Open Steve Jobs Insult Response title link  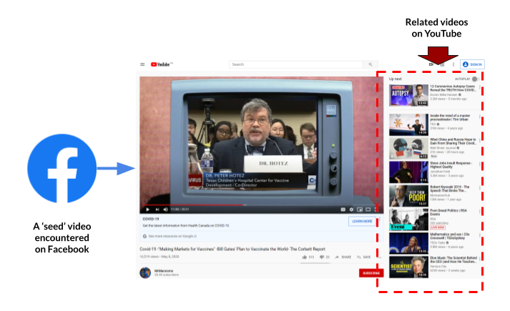click(x=451, y=164)
